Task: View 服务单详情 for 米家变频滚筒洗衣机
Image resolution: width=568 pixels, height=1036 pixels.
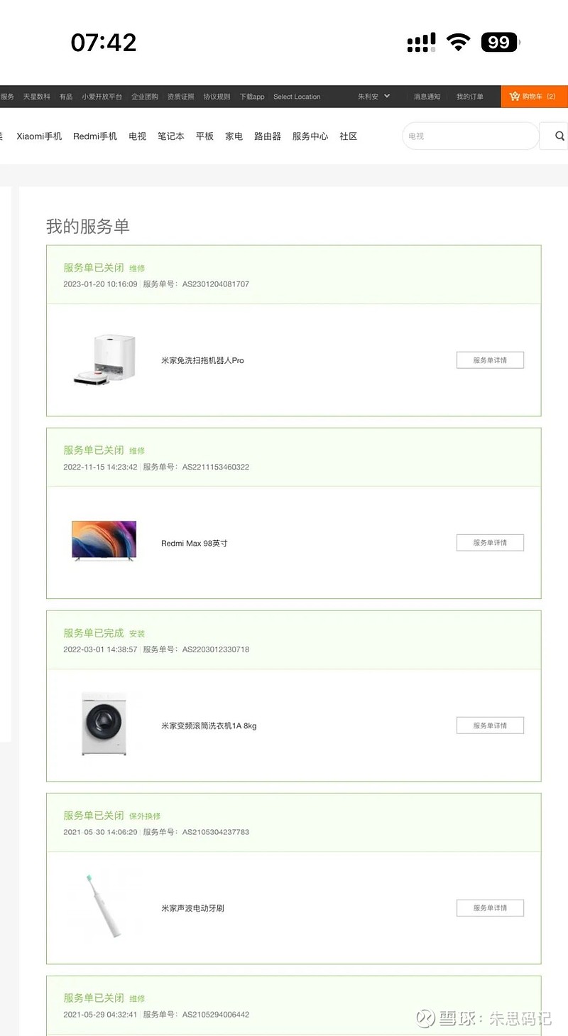Action: (490, 725)
